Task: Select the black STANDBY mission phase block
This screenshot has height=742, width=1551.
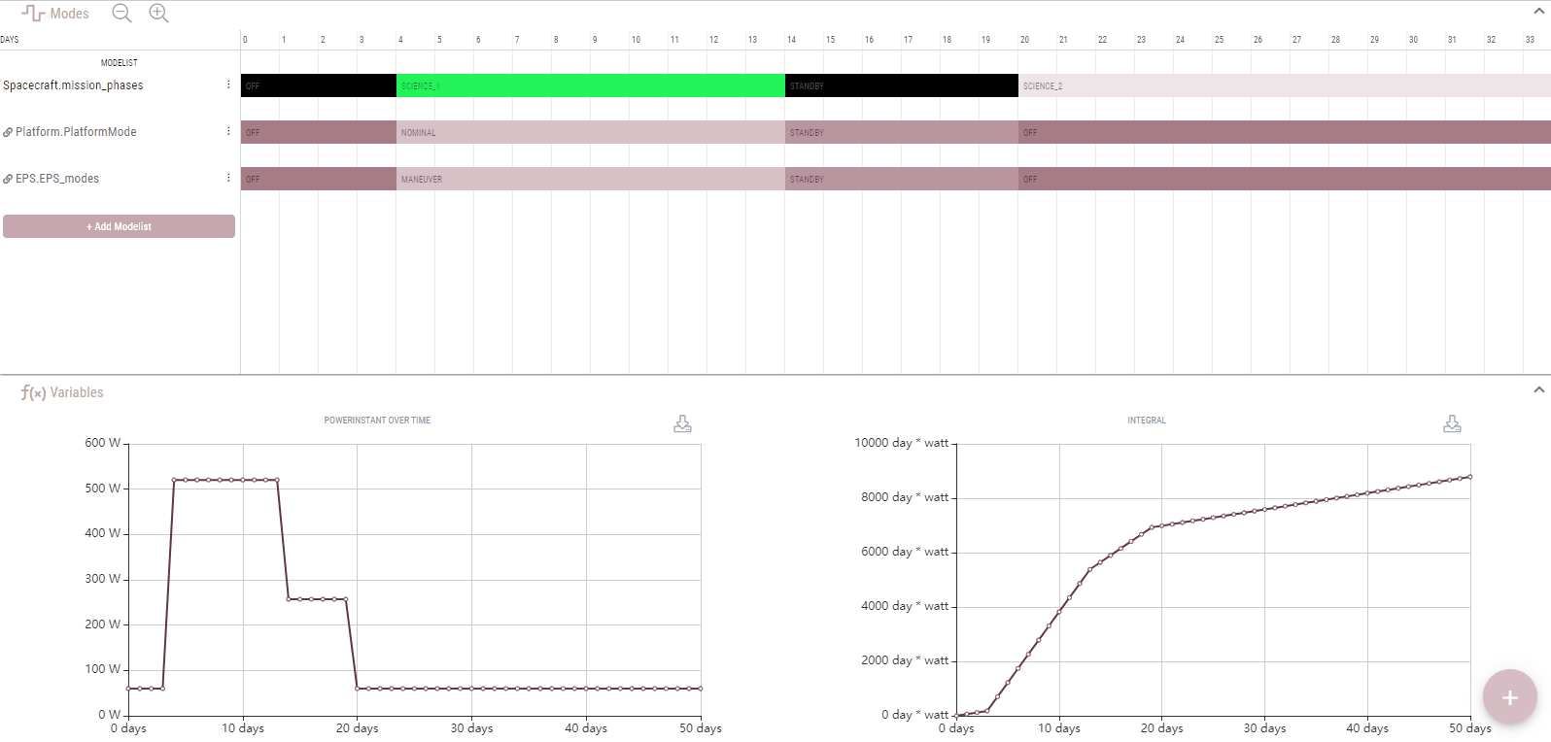Action: click(902, 85)
